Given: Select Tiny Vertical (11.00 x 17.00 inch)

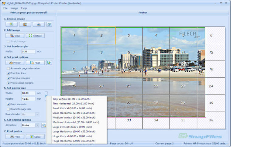Looking at the screenshot, I should click(x=77, y=99).
